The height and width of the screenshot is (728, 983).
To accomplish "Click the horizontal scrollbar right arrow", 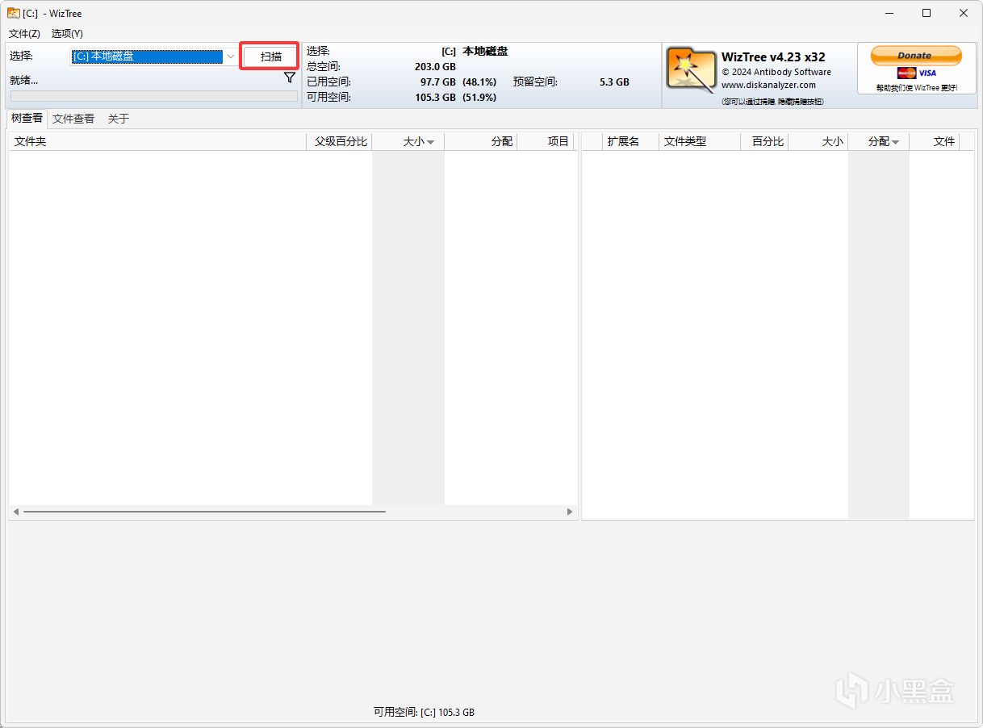I will 570,512.
